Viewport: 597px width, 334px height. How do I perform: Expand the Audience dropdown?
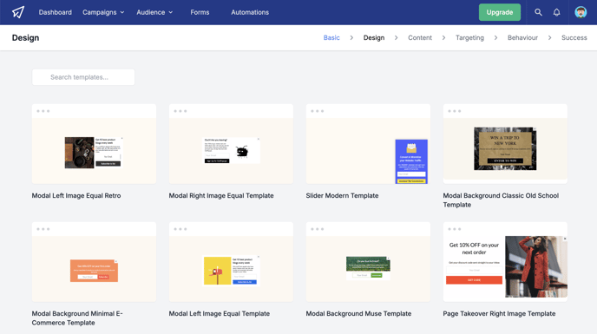point(154,12)
